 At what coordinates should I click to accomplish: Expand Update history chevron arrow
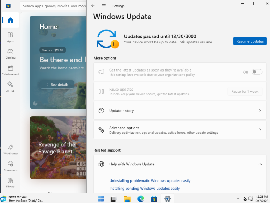pyautogui.click(x=260, y=111)
